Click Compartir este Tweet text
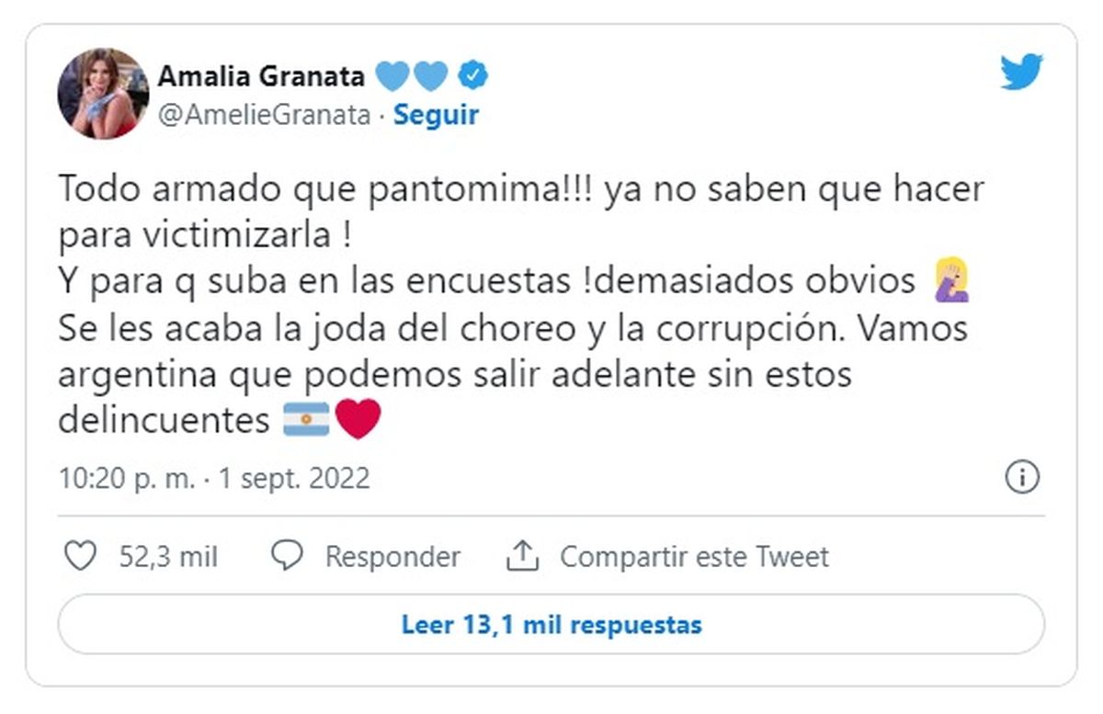 click(x=694, y=557)
